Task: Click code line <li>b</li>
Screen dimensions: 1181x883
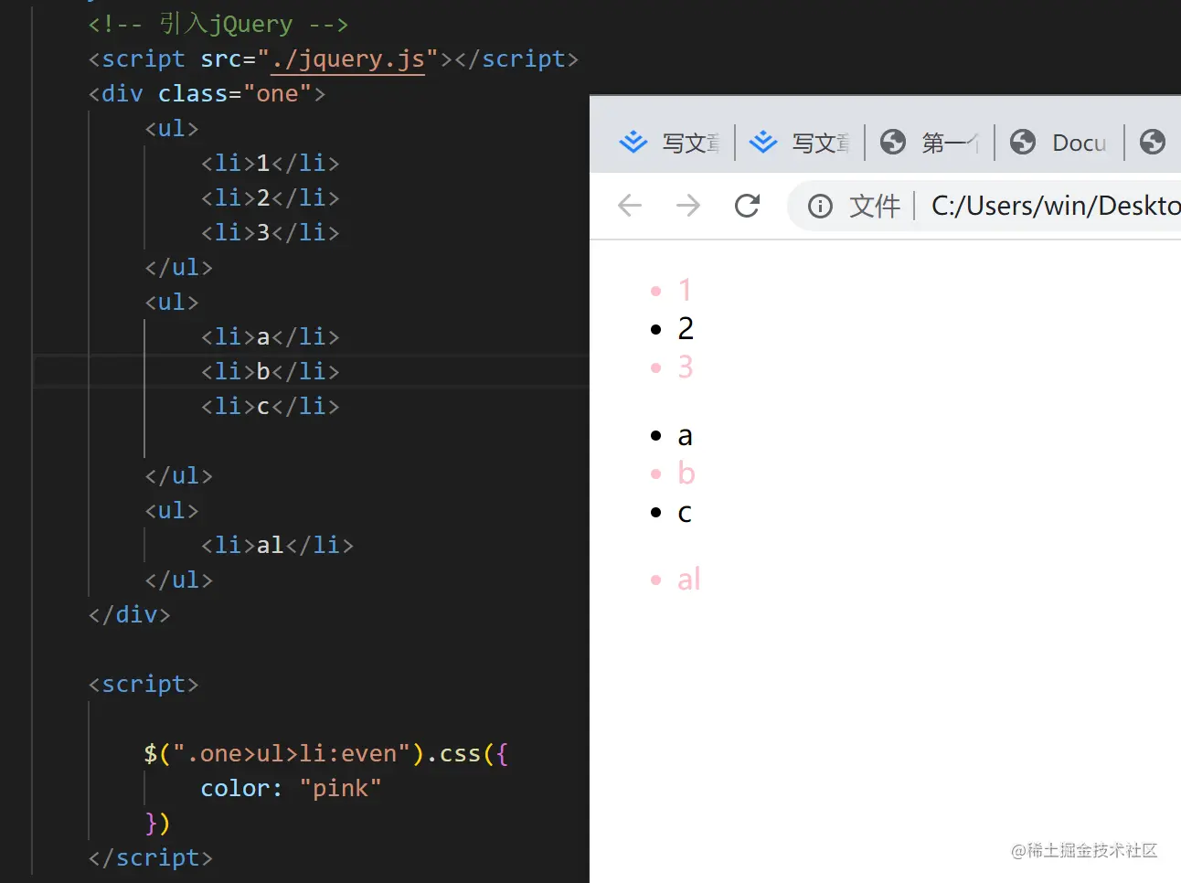Action: (271, 372)
